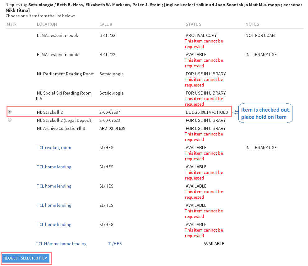Click the DUE 25.08.14 +1 HOLD status
This screenshot has height=266, width=308.
tap(207, 112)
